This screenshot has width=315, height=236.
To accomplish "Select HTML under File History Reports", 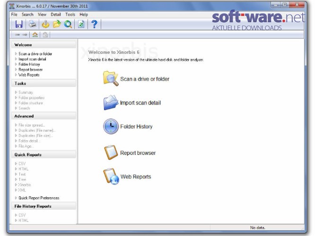I will click(x=23, y=220).
